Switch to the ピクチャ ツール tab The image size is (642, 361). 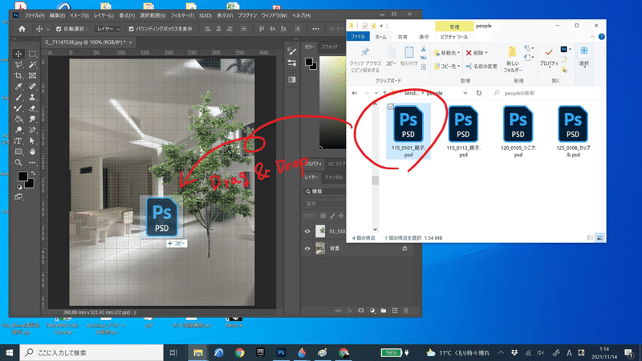tap(454, 37)
